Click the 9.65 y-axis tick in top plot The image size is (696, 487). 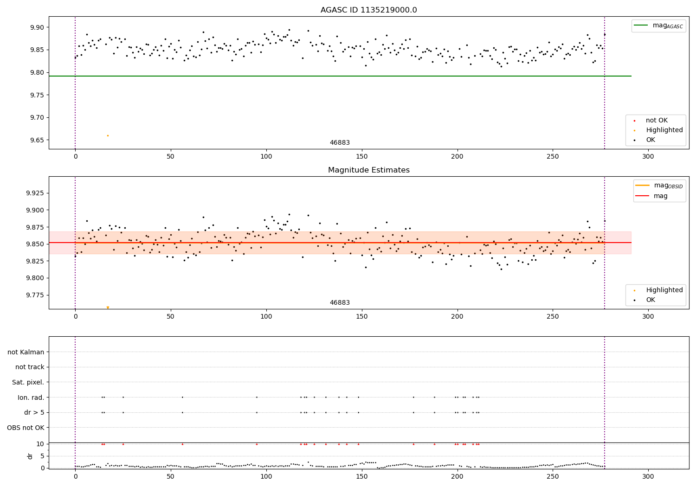37,140
